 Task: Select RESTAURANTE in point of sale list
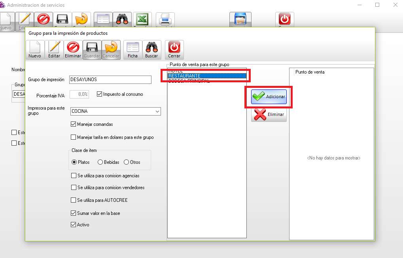tap(206, 76)
